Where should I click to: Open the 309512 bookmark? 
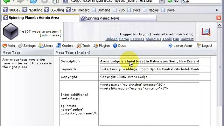click(x=12, y=10)
